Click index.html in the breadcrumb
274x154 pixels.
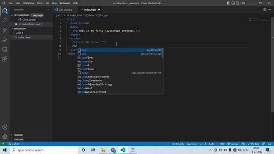click(74, 15)
